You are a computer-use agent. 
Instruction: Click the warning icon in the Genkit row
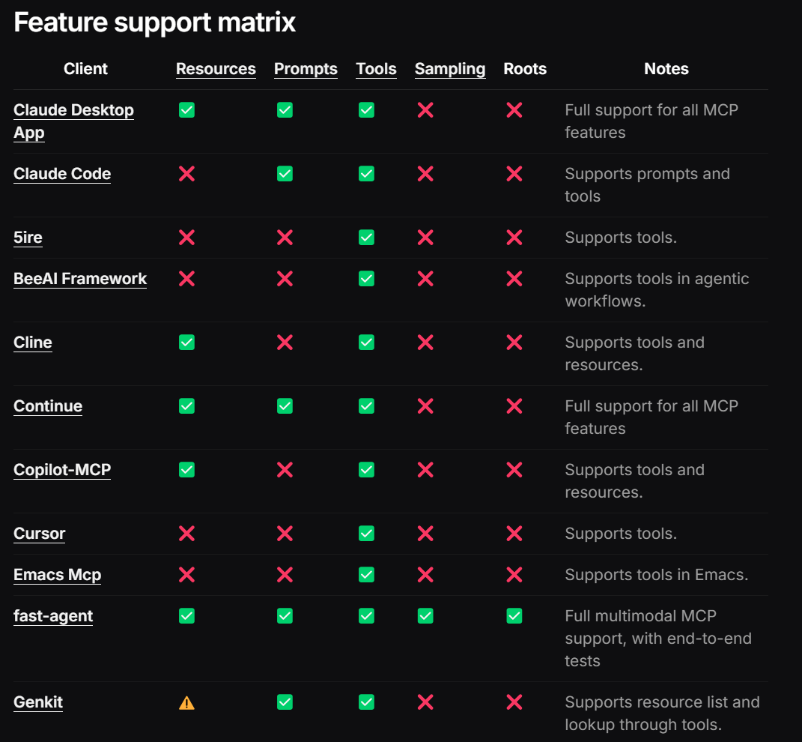click(x=186, y=702)
